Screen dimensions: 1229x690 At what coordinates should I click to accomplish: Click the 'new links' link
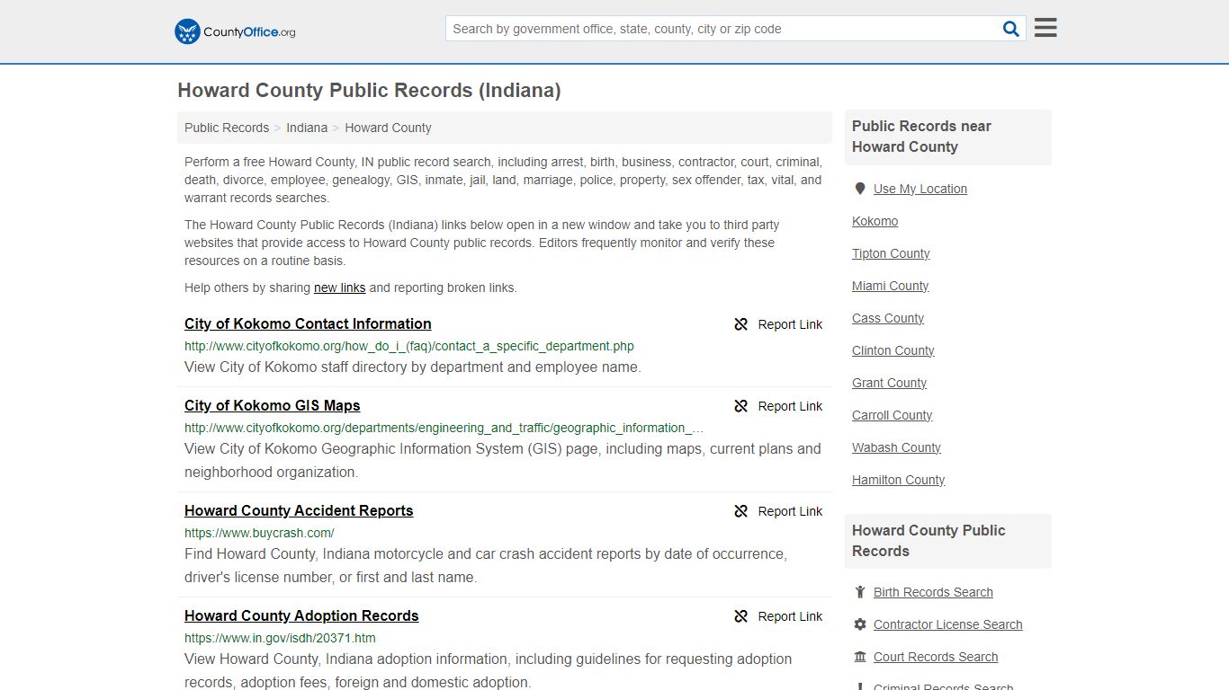point(339,287)
